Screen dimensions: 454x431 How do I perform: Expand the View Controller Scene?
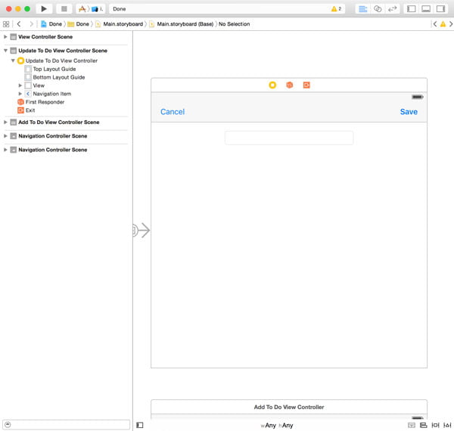pos(6,36)
